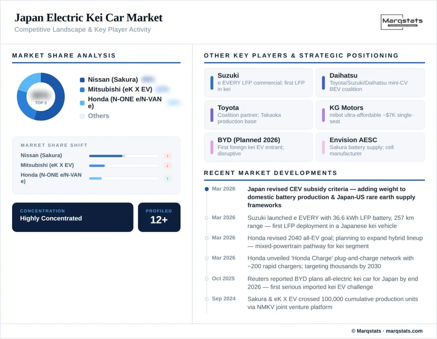
Task: Click the BYD (Planned 2026) card accent bar
Action: [212, 147]
